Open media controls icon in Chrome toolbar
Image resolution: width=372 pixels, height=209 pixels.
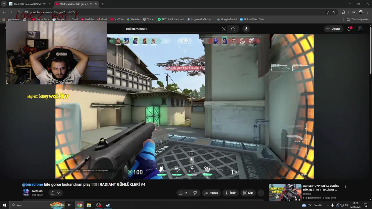pos(354,12)
